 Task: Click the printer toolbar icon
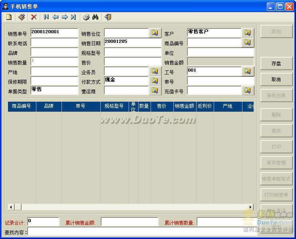[x=86, y=17]
